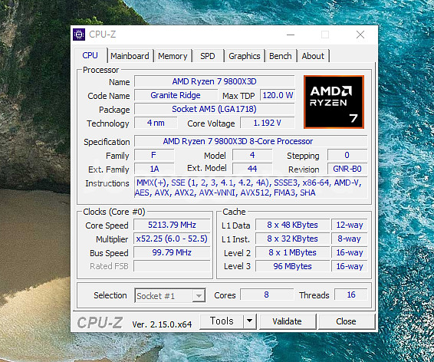Click the CPU-Z window title text
Viewport: 434px width, 362px height.
pyautogui.click(x=103, y=35)
